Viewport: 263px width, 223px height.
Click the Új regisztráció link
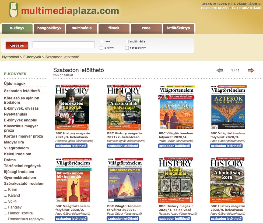(247, 8)
